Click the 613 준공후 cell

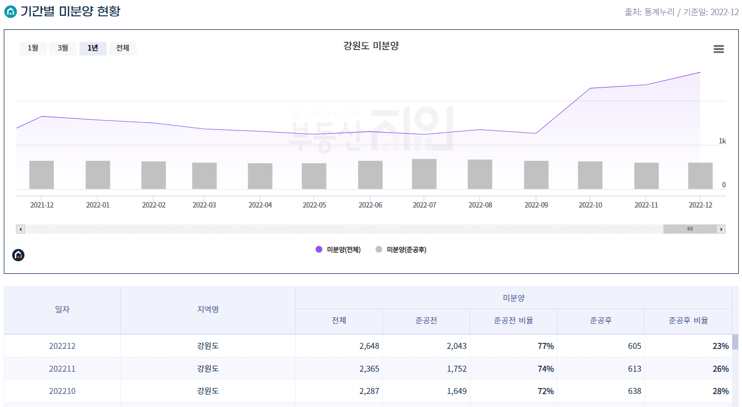[x=601, y=368]
